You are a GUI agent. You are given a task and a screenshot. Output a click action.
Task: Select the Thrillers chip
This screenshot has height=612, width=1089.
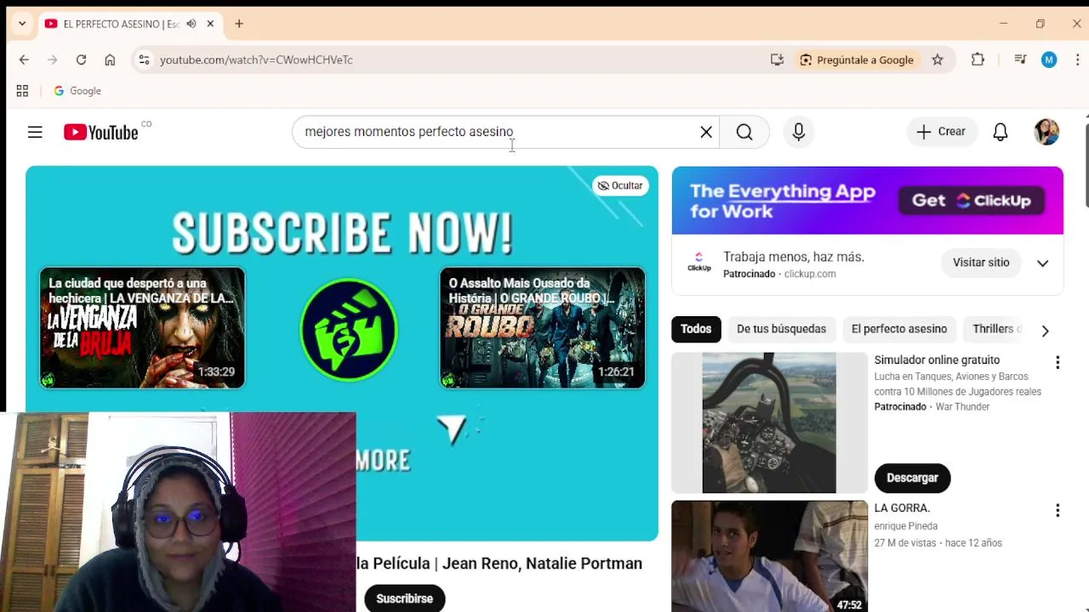point(995,329)
